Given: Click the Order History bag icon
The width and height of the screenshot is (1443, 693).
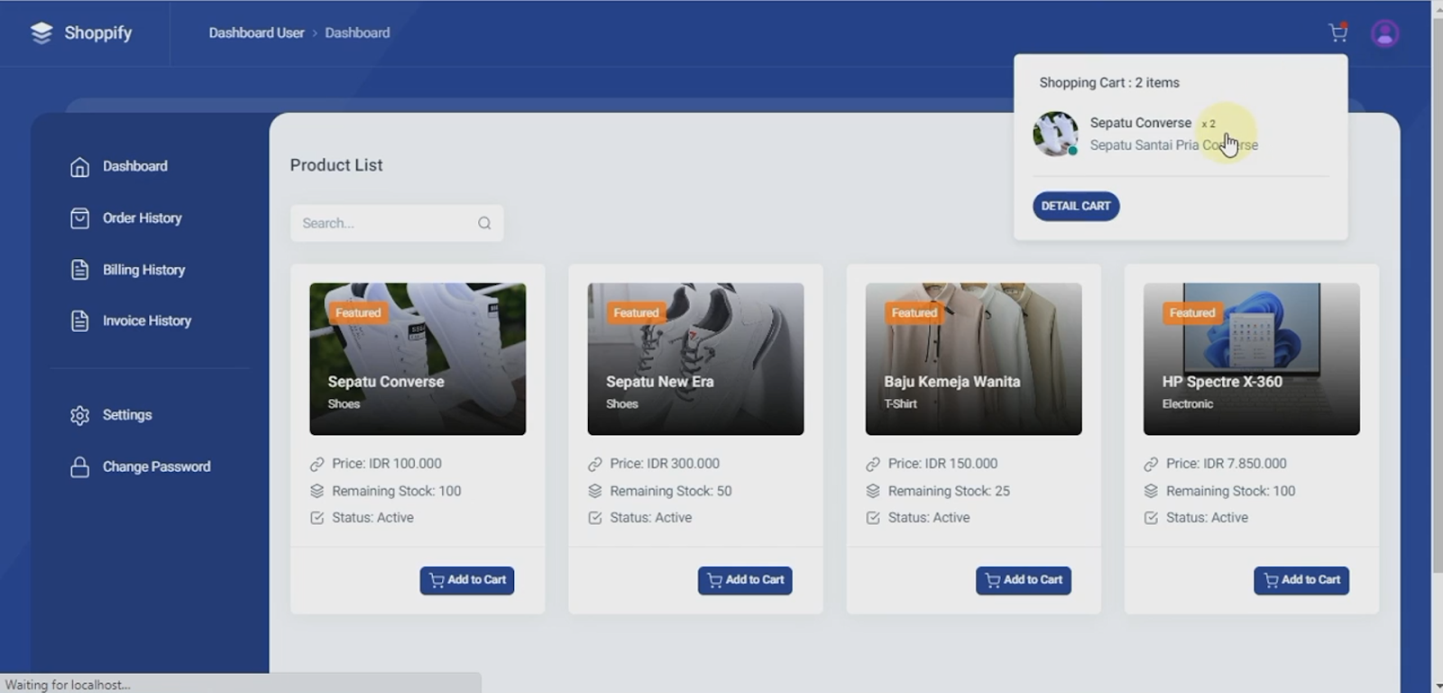Looking at the screenshot, I should [x=79, y=218].
